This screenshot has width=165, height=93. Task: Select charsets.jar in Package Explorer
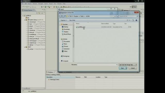click(x=32, y=30)
